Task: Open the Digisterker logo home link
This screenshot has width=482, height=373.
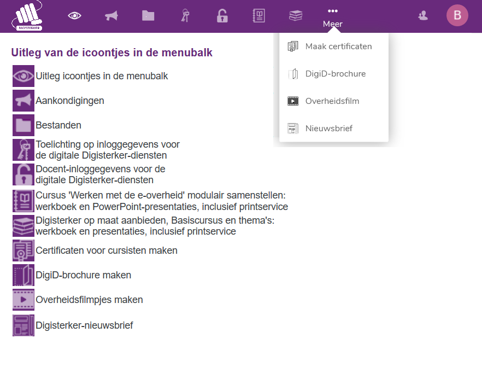Action: point(27,16)
